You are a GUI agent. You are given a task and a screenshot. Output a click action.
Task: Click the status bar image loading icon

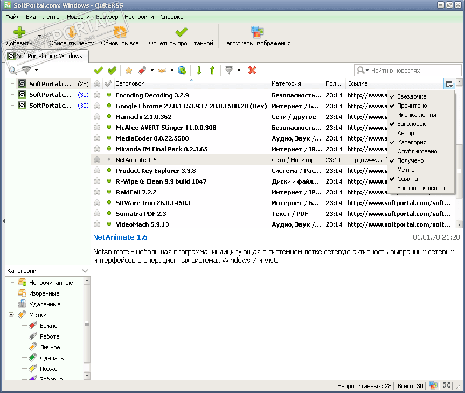point(433,385)
